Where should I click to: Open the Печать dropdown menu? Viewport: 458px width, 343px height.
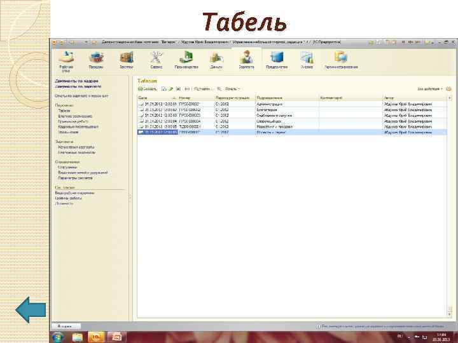233,89
